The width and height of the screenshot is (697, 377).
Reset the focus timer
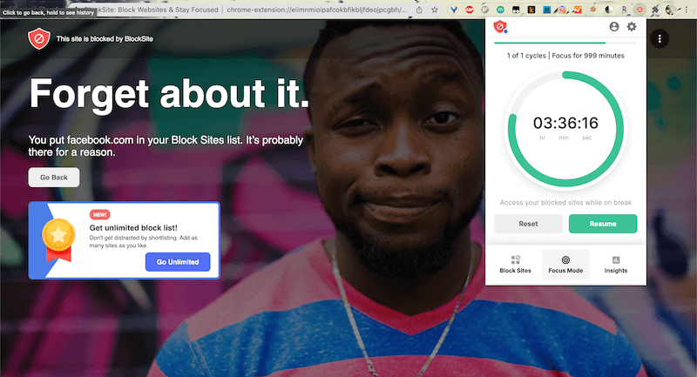click(x=528, y=224)
